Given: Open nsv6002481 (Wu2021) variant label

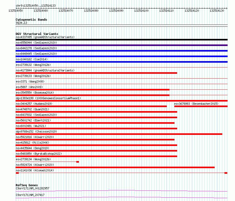Looking at the screenshot, I should [x=31, y=126].
